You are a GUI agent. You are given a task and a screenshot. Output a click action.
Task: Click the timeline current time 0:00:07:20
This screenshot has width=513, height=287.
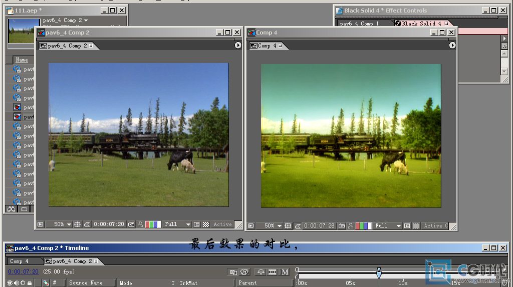[x=23, y=271]
